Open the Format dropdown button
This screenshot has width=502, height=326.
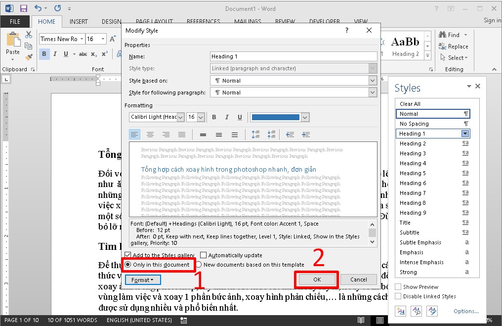(143, 280)
